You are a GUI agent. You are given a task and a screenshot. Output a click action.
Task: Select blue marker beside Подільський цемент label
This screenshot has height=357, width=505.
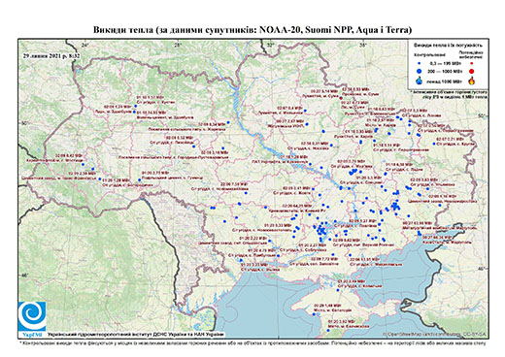coord(140,180)
